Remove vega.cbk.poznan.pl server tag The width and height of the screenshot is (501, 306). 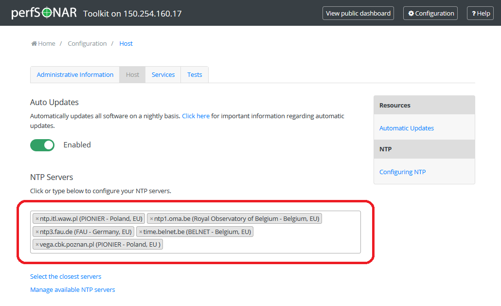point(37,245)
